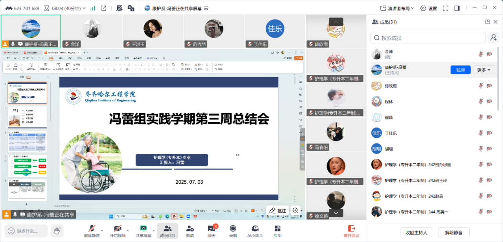503x242 pixels.
Task: Click the 批注 annotation tool
Action: (277, 211)
